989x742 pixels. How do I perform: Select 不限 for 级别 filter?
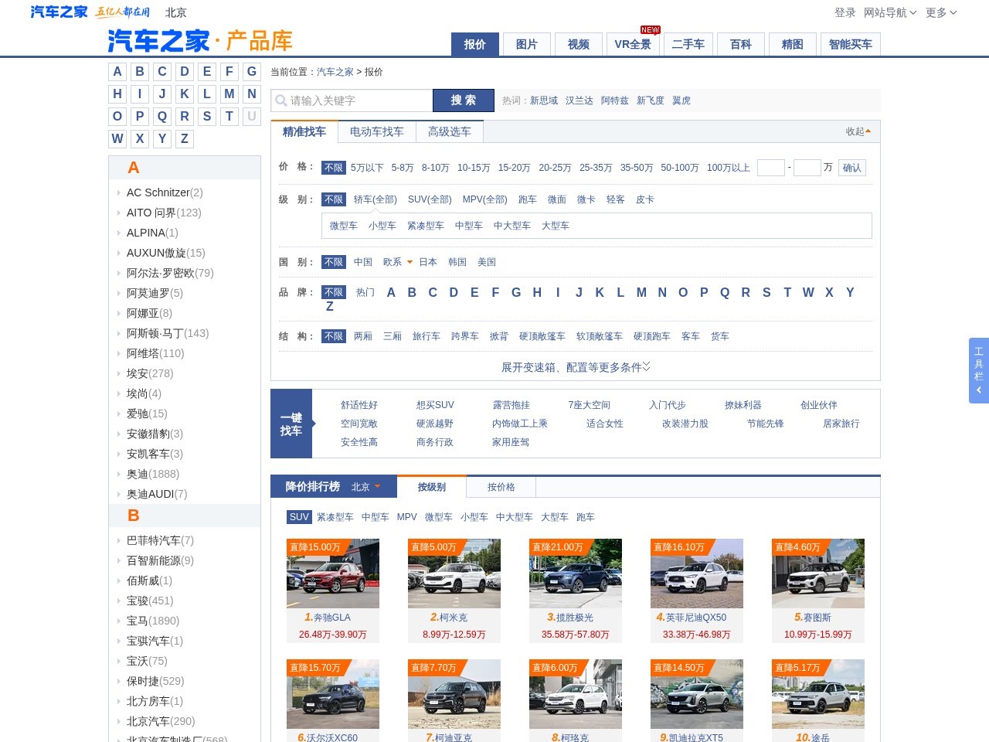click(334, 199)
